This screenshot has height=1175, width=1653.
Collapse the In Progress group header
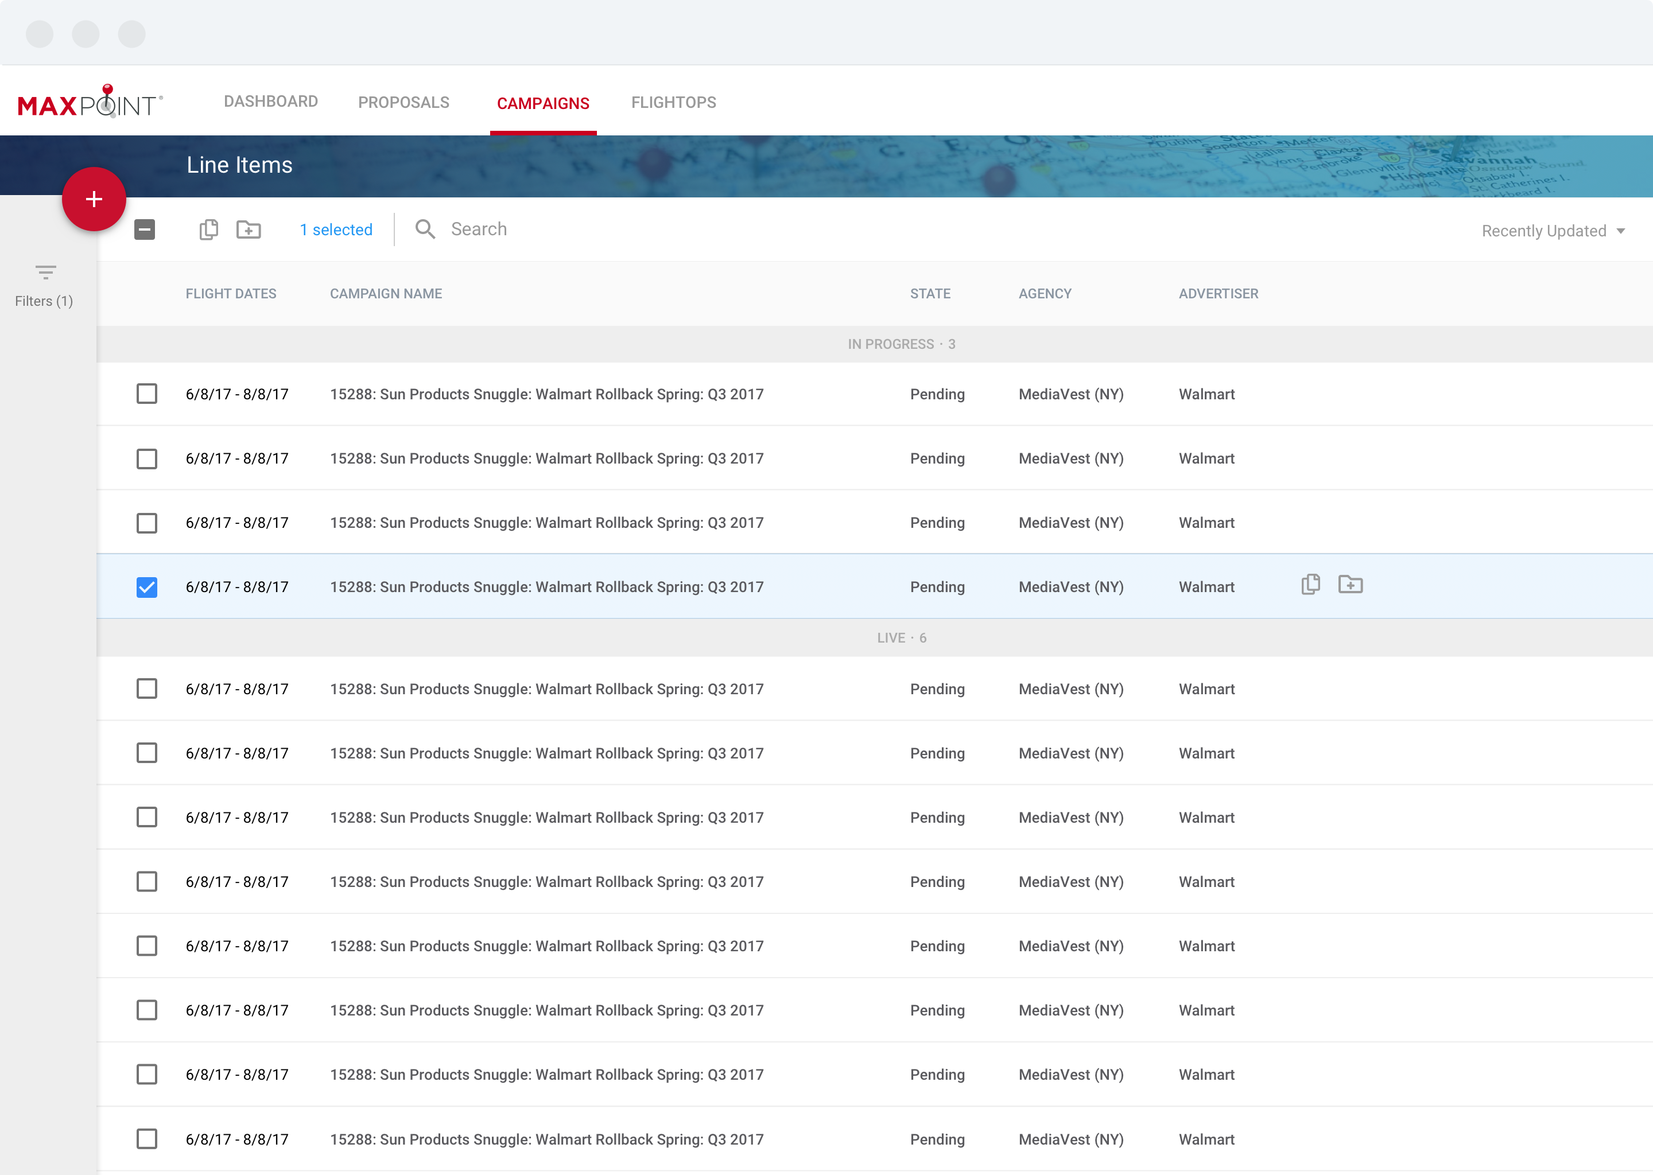click(901, 344)
